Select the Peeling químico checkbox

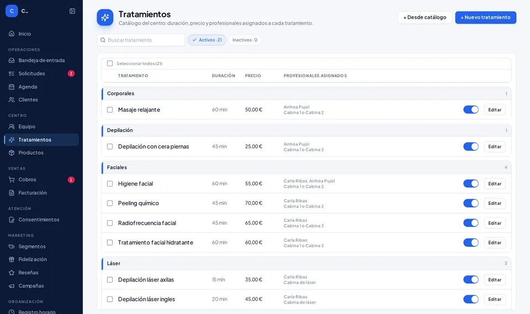pyautogui.click(x=110, y=203)
